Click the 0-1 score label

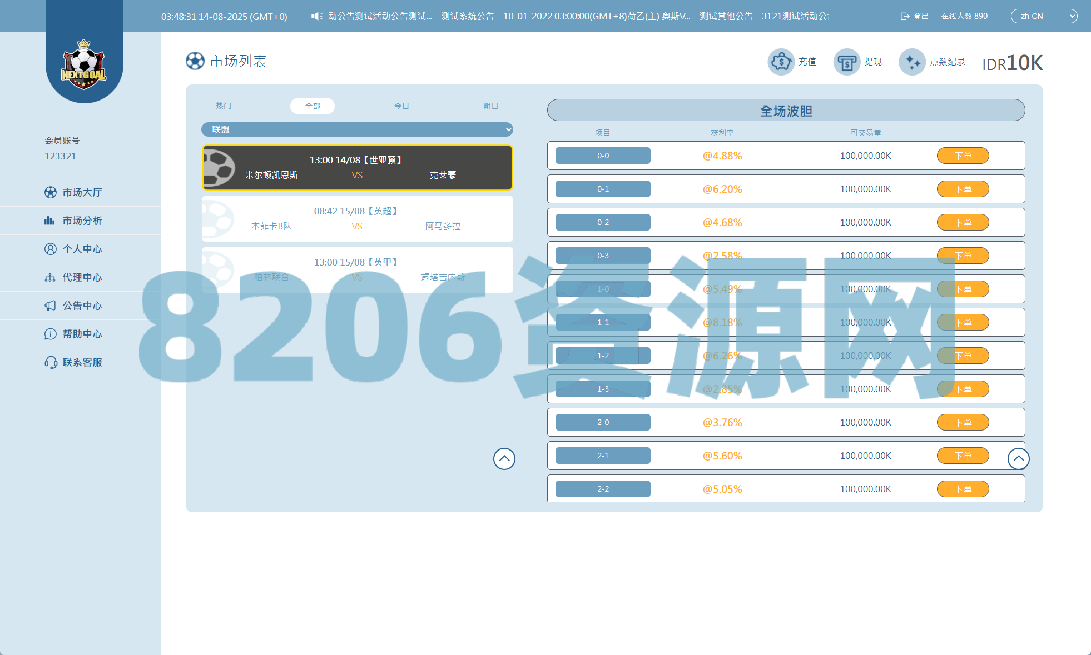[603, 189]
